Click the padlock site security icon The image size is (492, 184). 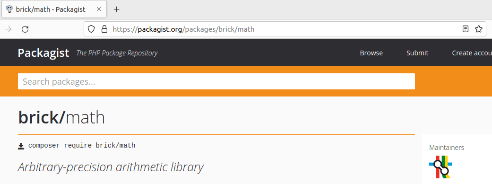point(104,29)
